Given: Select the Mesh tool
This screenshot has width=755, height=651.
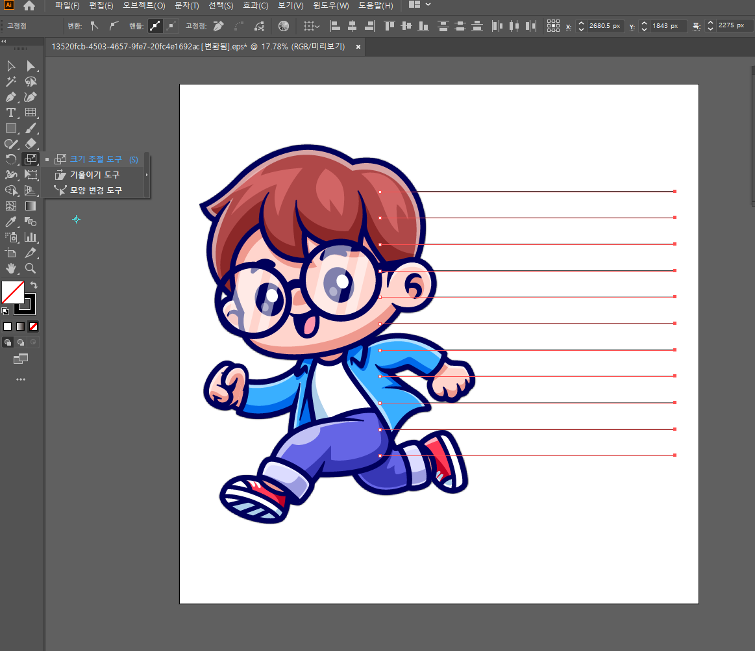Looking at the screenshot, I should click(10, 206).
